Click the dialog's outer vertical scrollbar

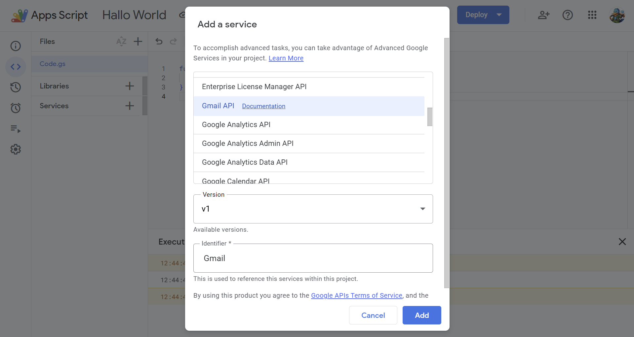[x=447, y=163]
